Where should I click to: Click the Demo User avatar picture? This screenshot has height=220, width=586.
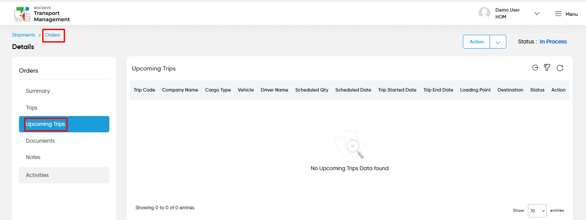(x=484, y=13)
